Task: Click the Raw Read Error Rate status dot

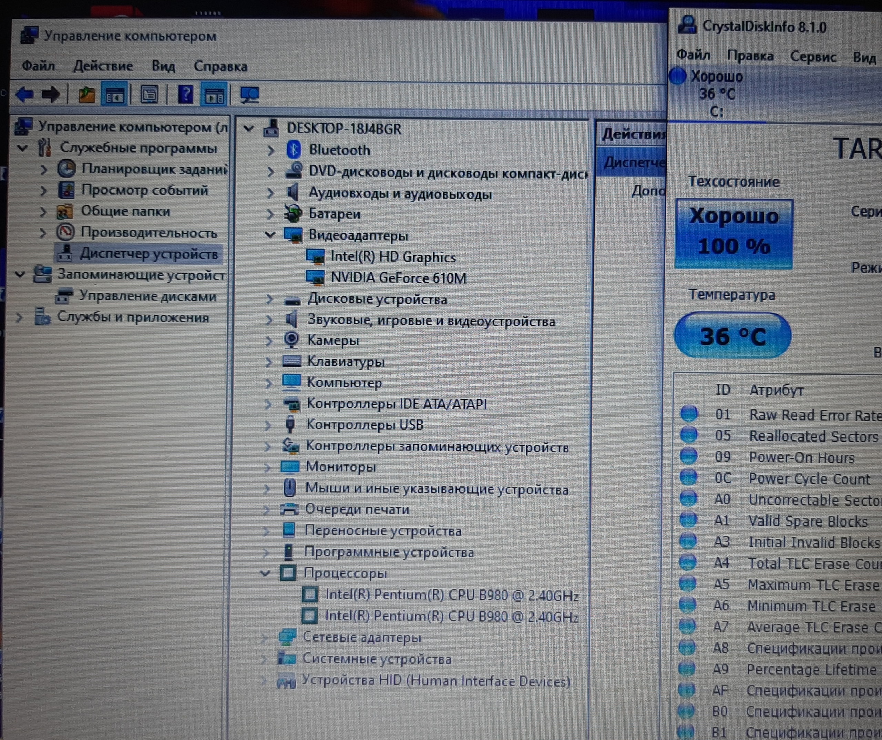Action: pyautogui.click(x=689, y=414)
